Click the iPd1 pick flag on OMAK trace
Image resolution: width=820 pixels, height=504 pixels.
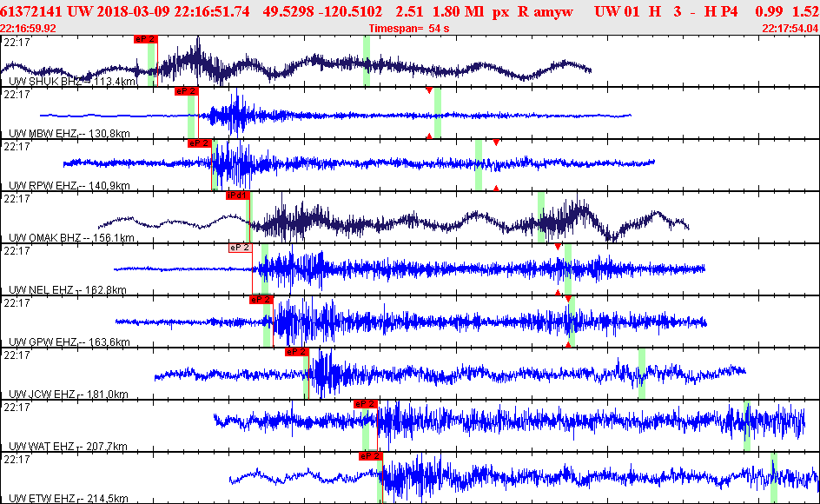coord(237,196)
